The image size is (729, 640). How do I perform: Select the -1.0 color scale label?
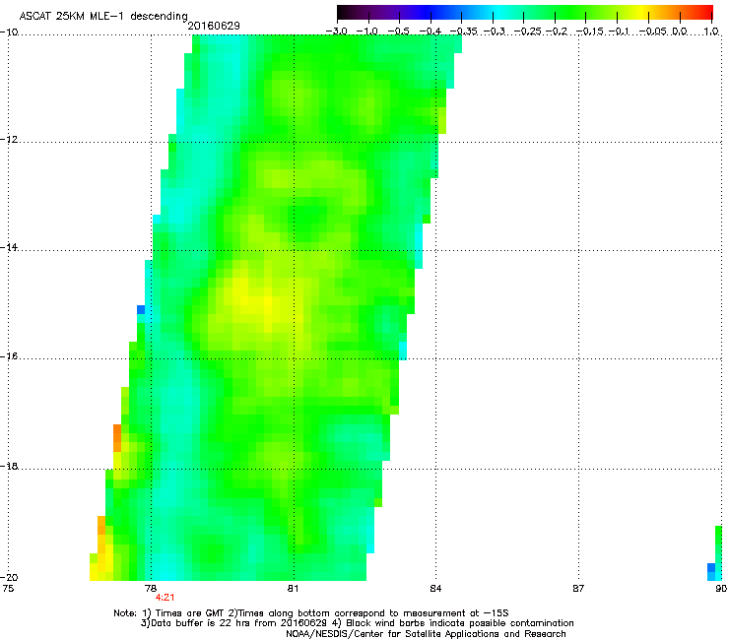367,32
